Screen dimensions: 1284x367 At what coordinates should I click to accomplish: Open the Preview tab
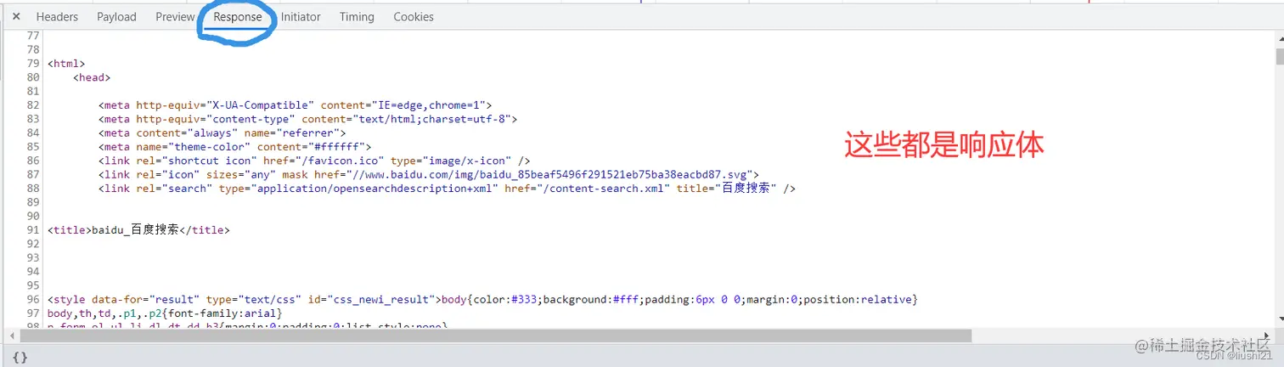[175, 17]
